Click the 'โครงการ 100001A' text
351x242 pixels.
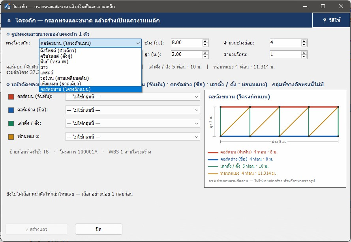coord(79,152)
